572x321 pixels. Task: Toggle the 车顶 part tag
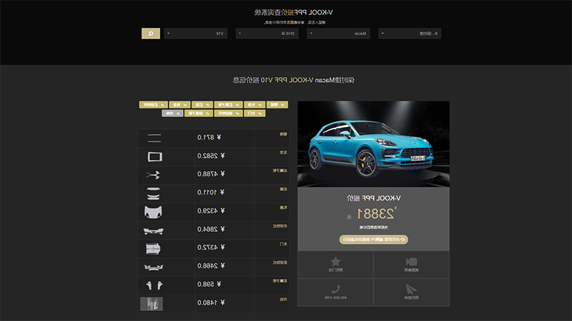[255, 104]
